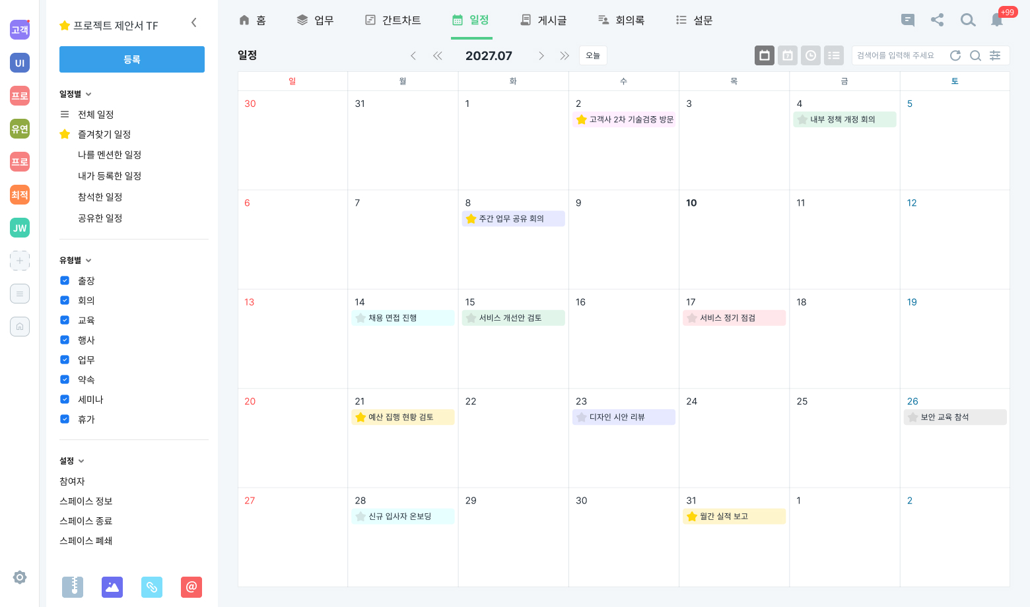Click the 오늘 button
The image size is (1030, 607).
(593, 55)
